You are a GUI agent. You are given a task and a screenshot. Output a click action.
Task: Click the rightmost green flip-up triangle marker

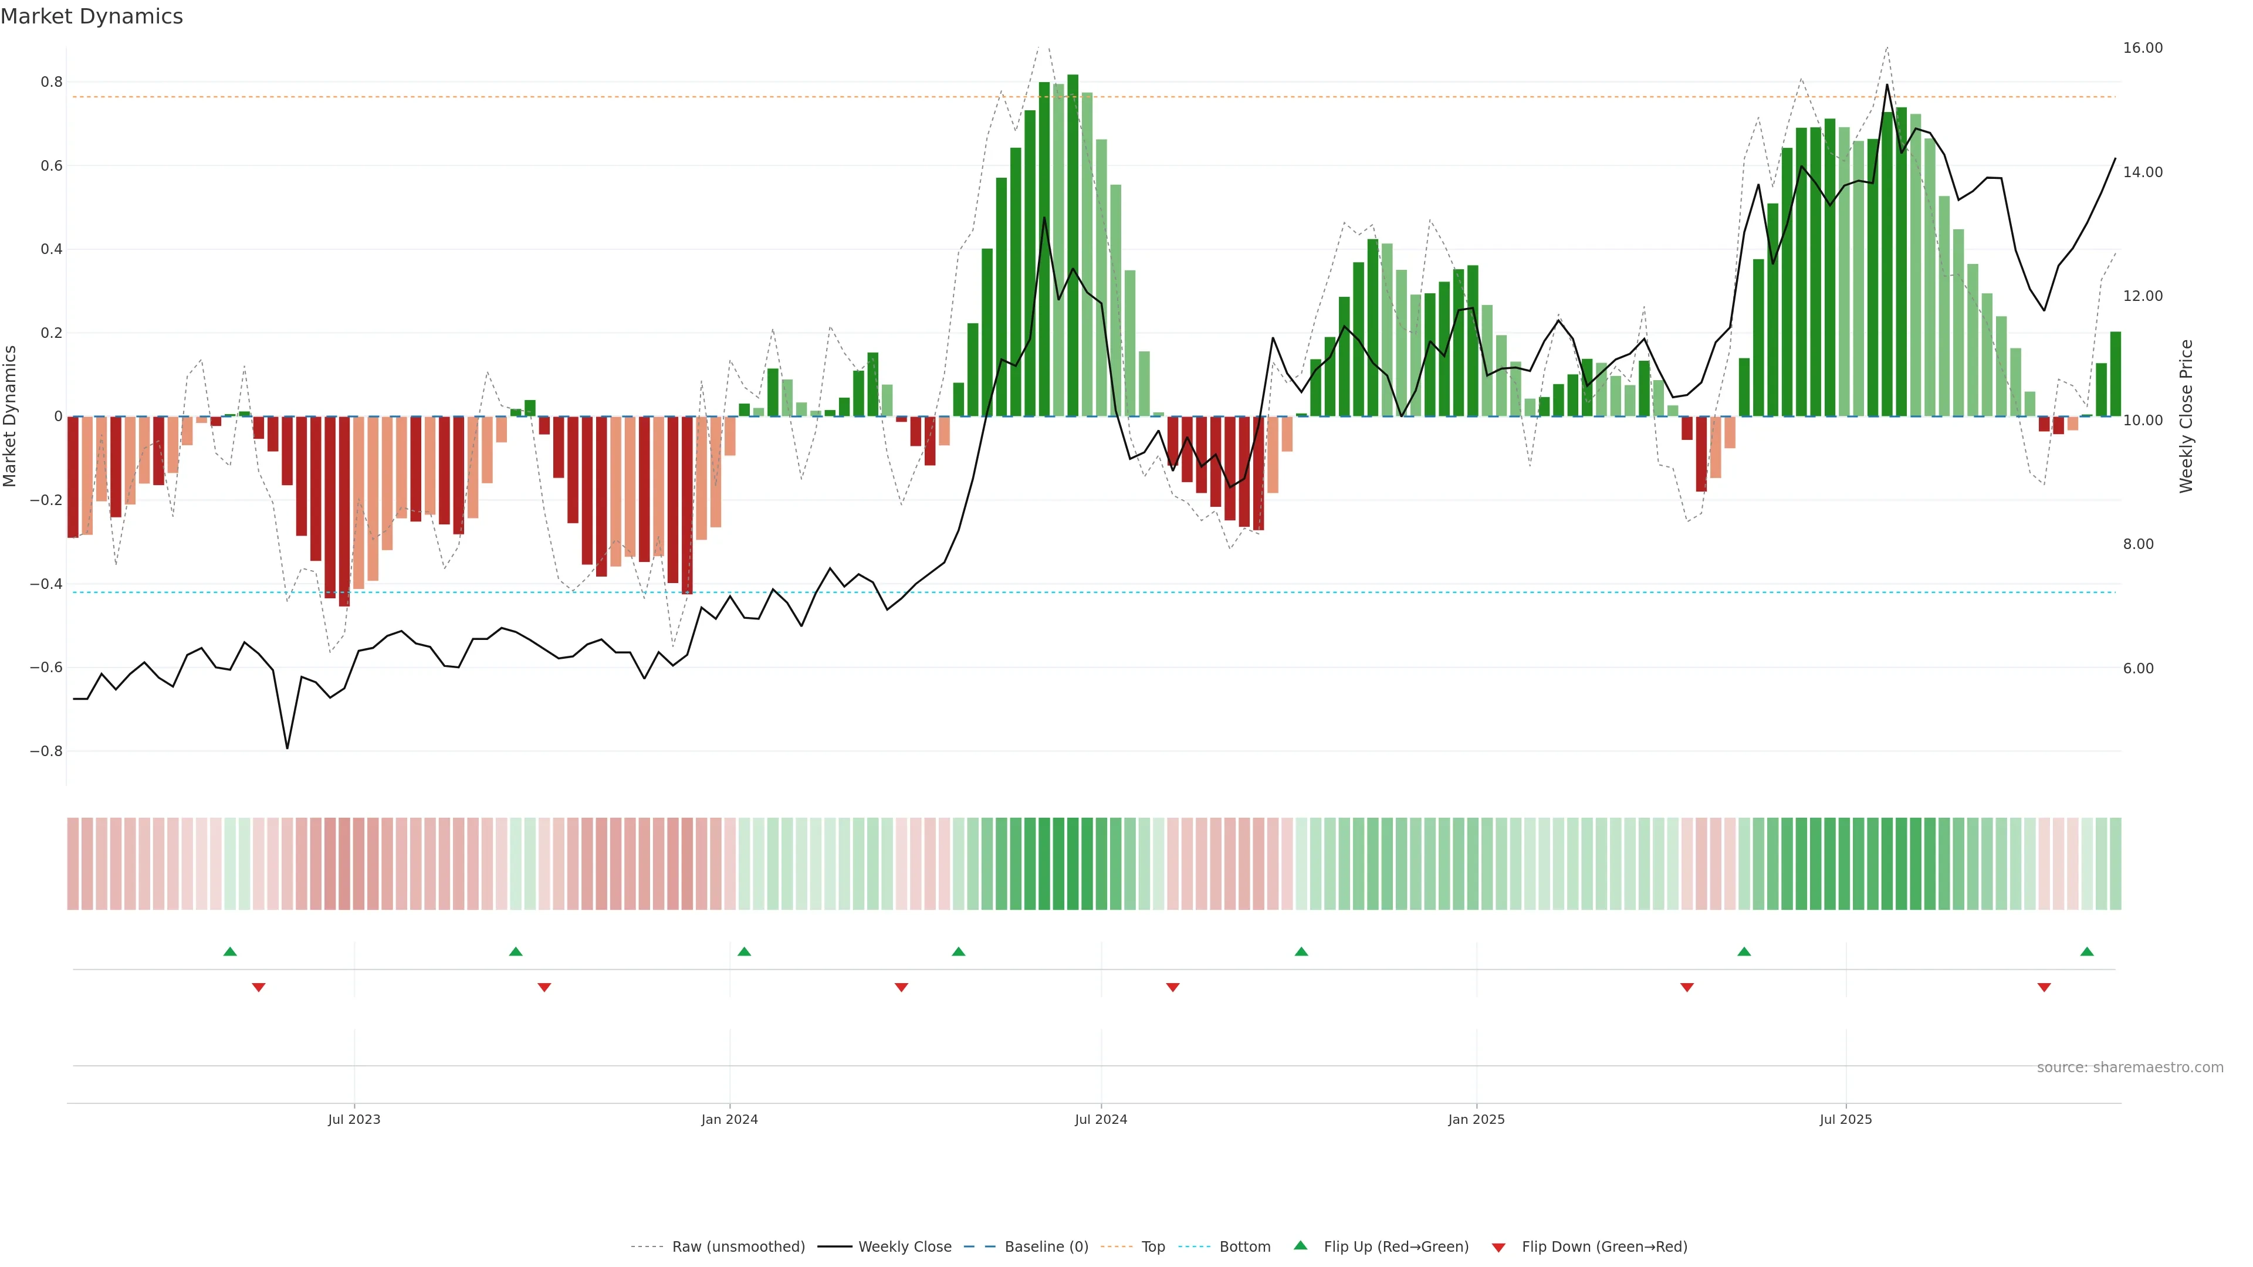coord(2087,951)
